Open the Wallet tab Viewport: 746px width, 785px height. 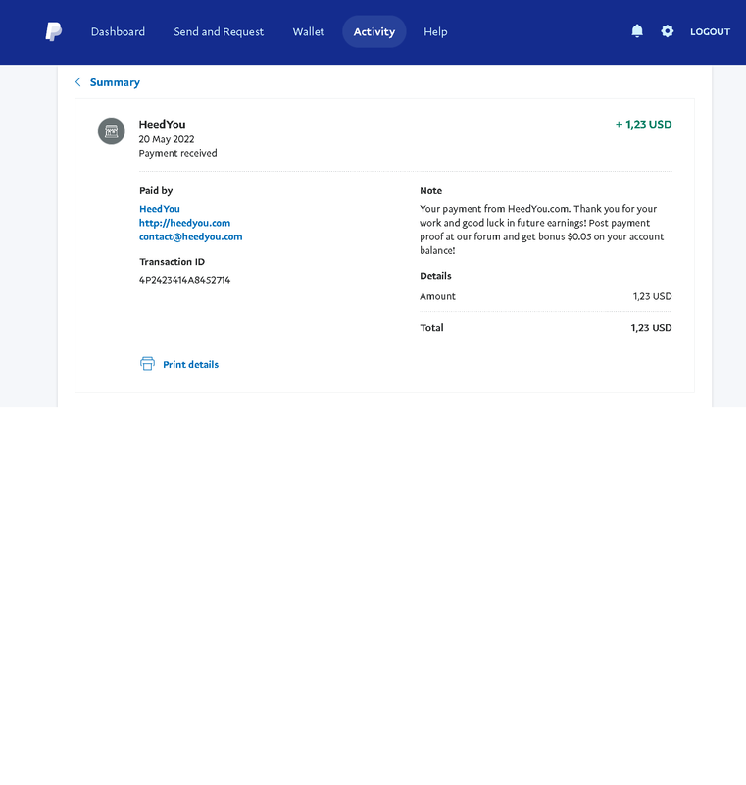(x=309, y=31)
